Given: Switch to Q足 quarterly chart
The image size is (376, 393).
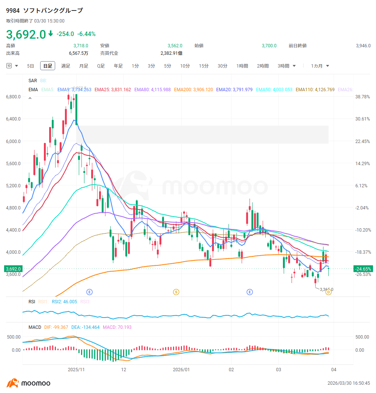Looking at the screenshot, I should 101,66.
